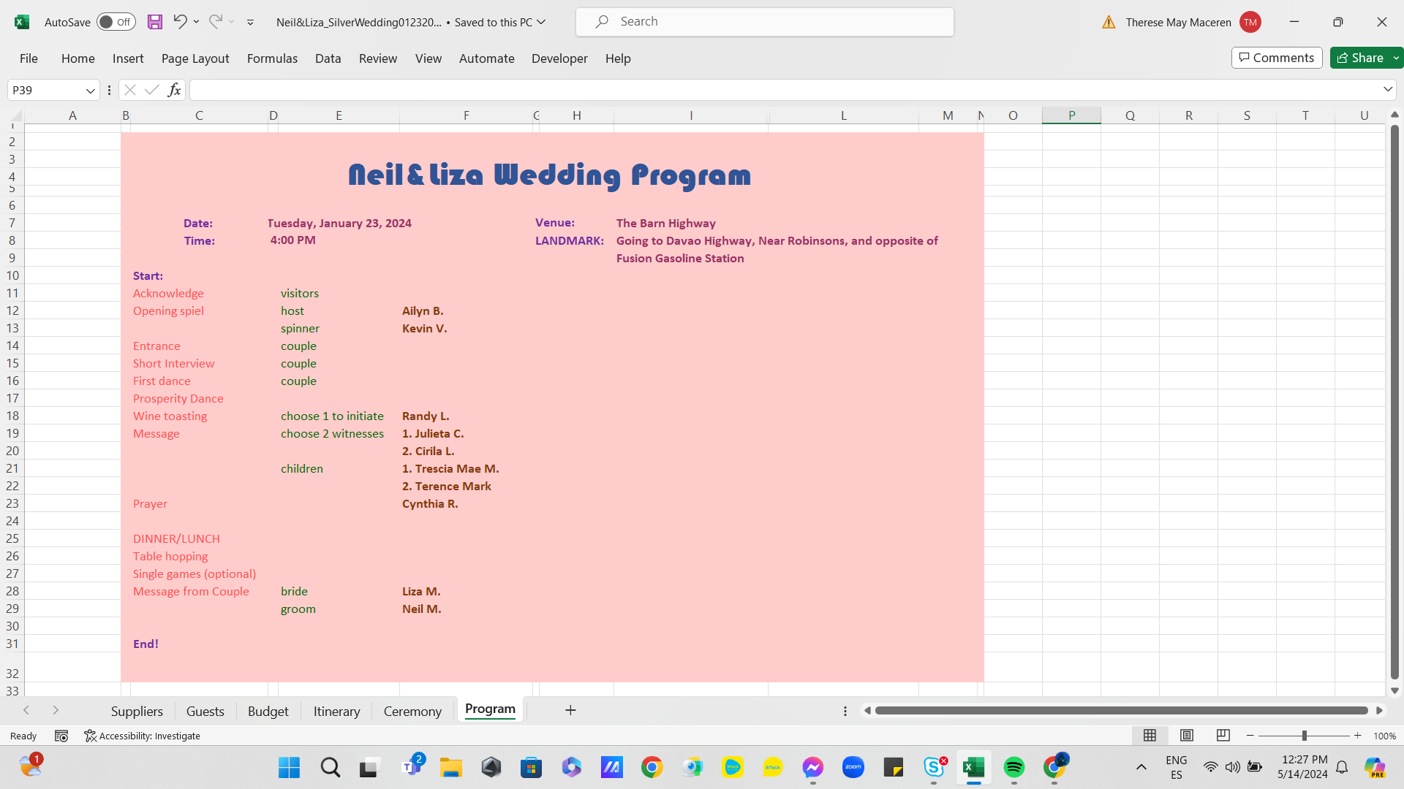Select the Normal view icon in the status bar
This screenshot has height=789, width=1404.
pyautogui.click(x=1150, y=736)
